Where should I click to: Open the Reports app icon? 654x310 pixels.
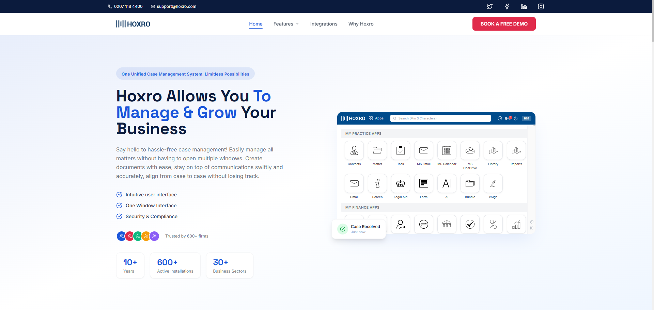516,150
